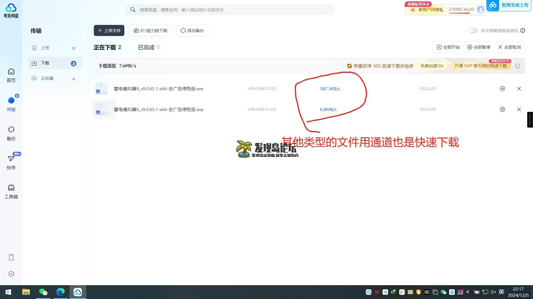Pause the 587.3KB/s download
The height and width of the screenshot is (299, 533).
[x=502, y=89]
